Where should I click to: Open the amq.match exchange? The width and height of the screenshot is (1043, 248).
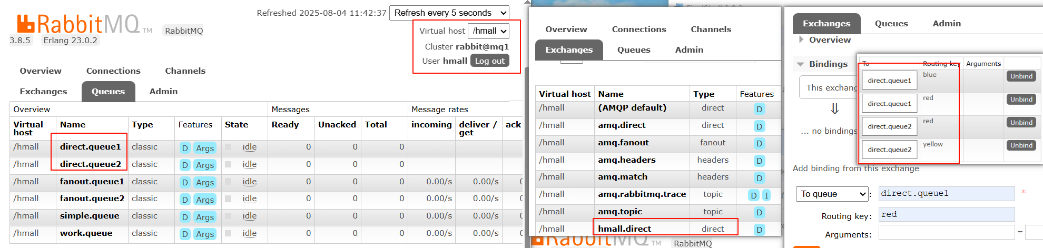point(623,177)
